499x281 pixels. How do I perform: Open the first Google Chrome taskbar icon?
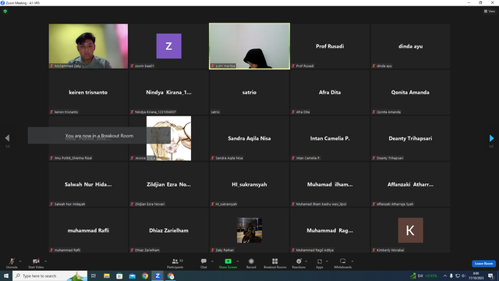coord(145,276)
